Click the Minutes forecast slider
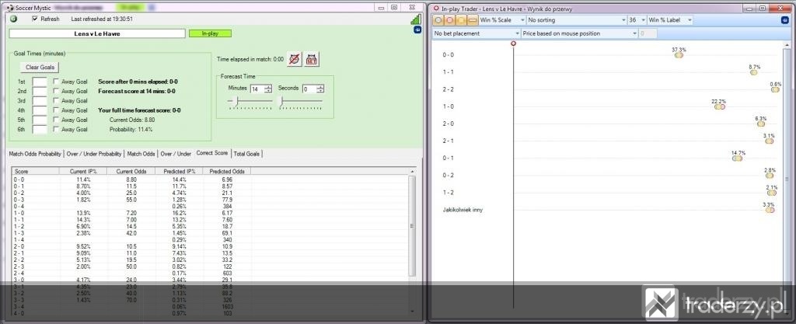Image resolution: width=796 pixels, height=324 pixels. (x=251, y=103)
